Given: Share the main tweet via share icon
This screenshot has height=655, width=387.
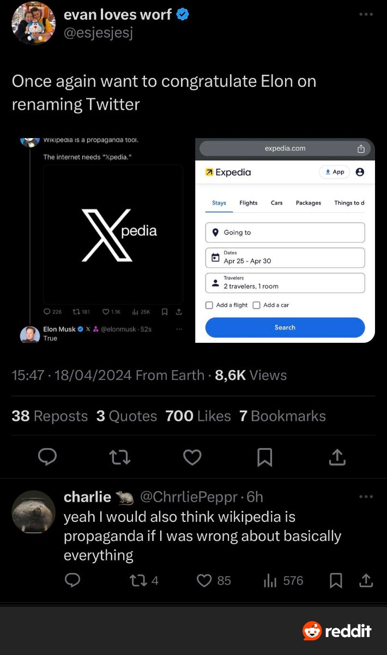Looking at the screenshot, I should click(337, 457).
